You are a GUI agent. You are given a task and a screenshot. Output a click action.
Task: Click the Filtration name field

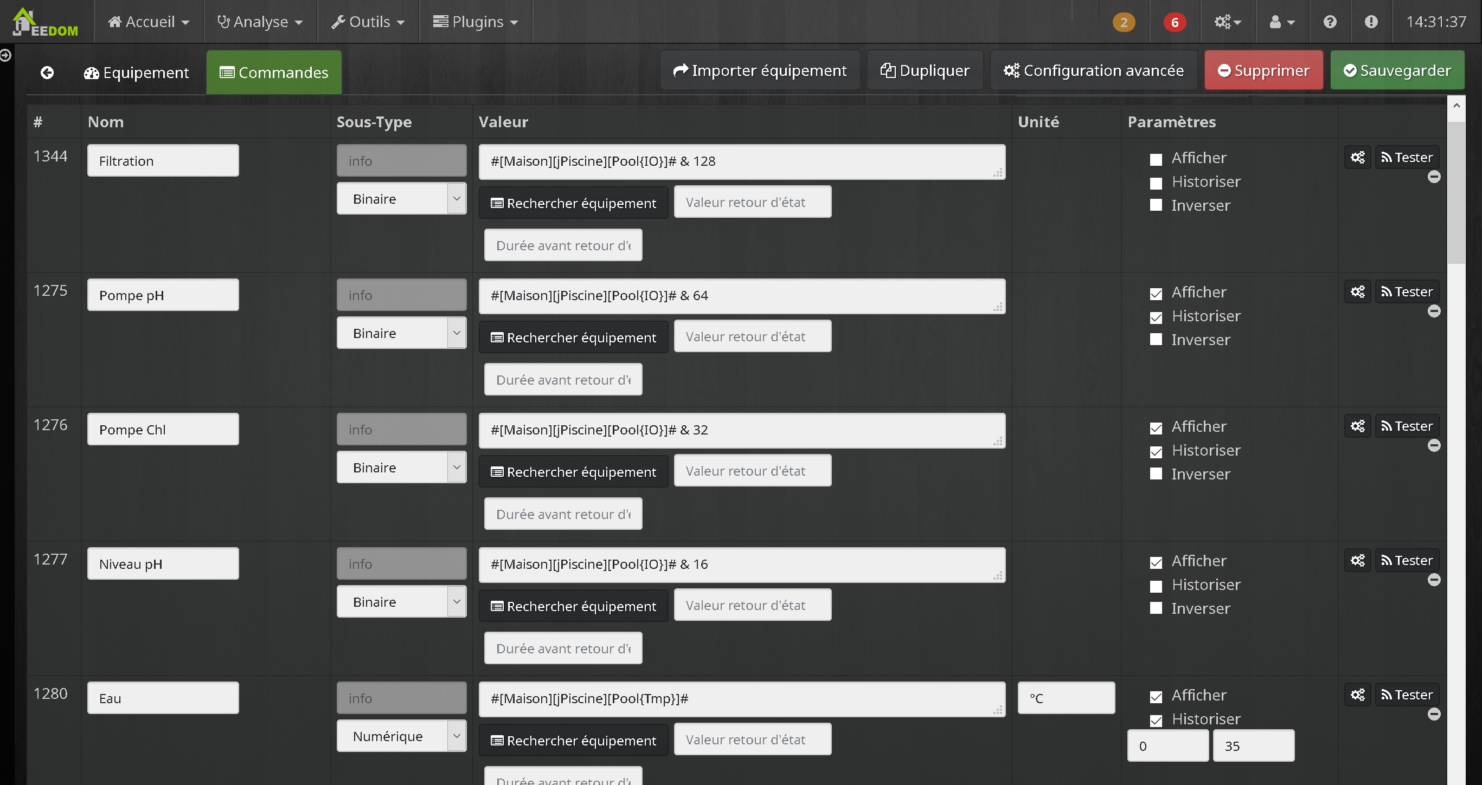pos(163,160)
